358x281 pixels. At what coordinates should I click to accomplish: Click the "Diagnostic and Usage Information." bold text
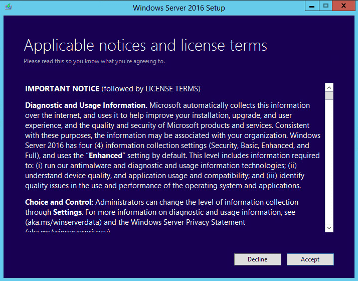click(x=86, y=105)
